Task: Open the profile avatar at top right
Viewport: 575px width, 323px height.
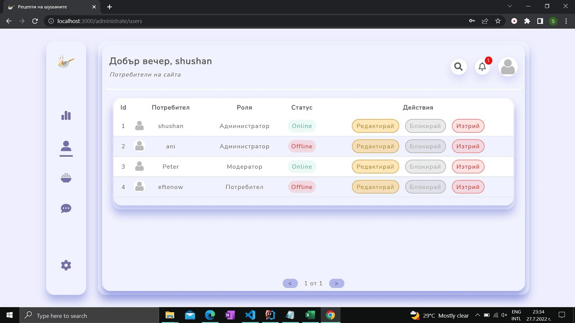Action: pos(508,67)
